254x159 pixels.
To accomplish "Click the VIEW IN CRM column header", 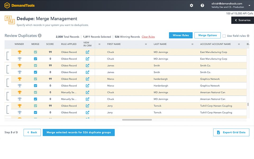I will [x=88, y=44].
